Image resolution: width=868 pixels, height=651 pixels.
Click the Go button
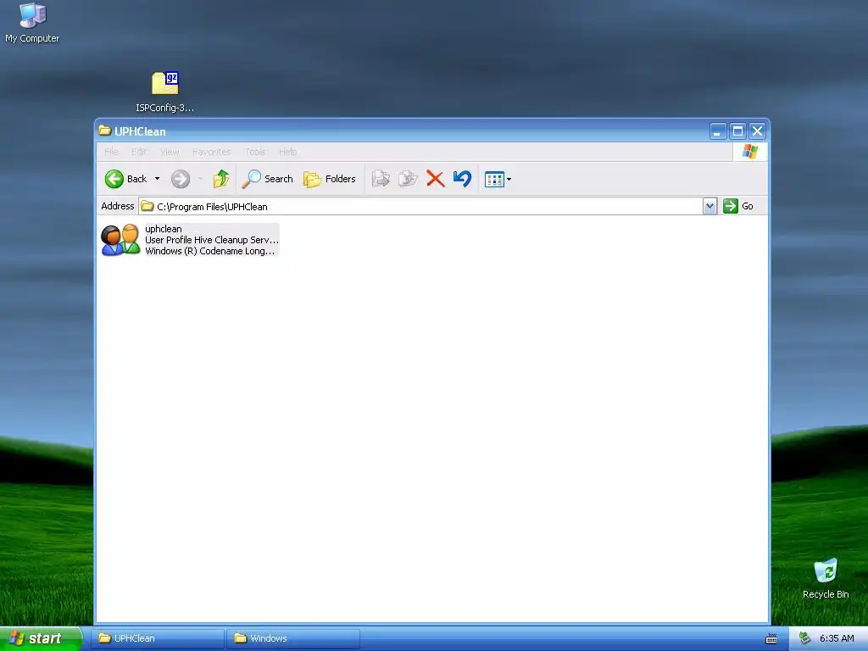point(738,206)
